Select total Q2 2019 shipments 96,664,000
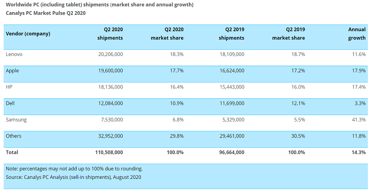The image size is (373, 191). click(232, 152)
